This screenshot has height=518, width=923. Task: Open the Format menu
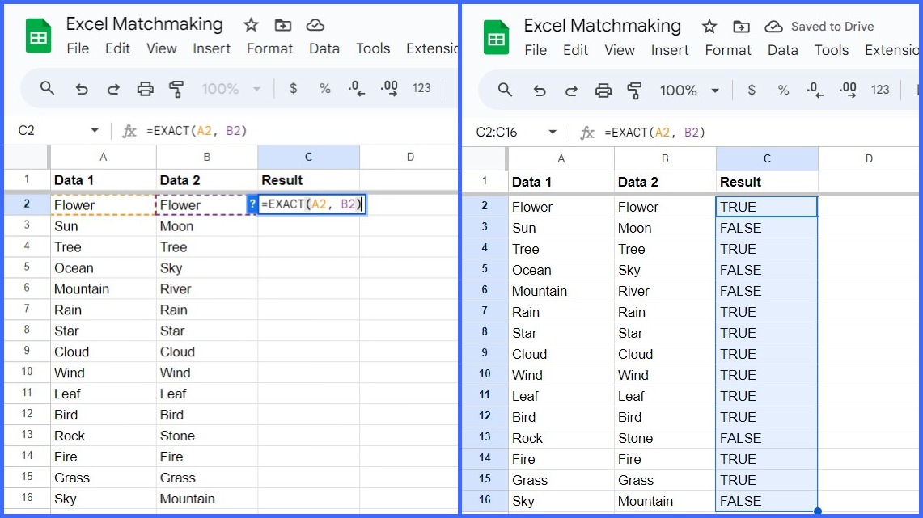269,48
